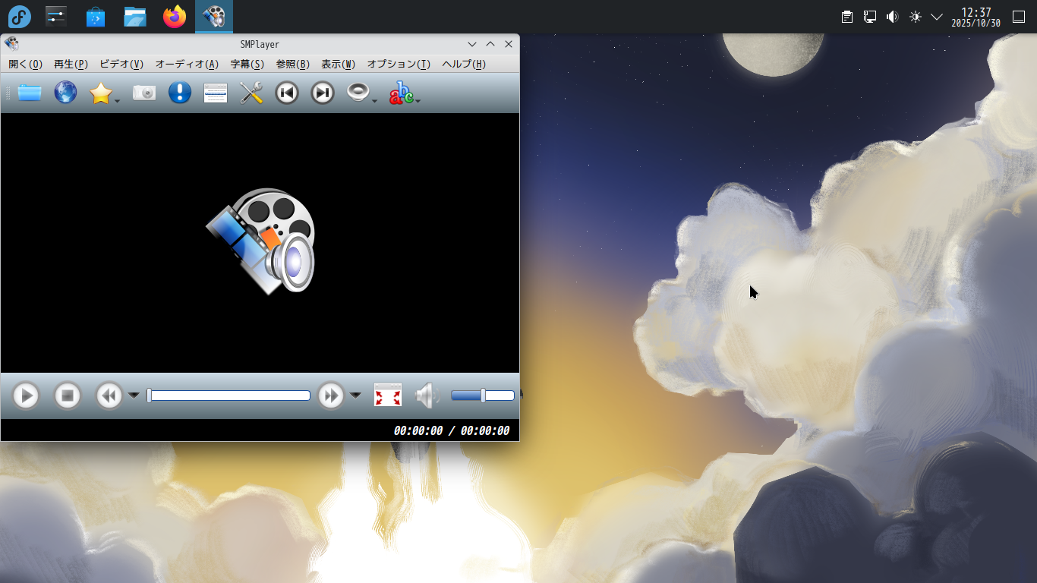
Task: Open the playlist icon in the toolbar
Action: coord(216,93)
